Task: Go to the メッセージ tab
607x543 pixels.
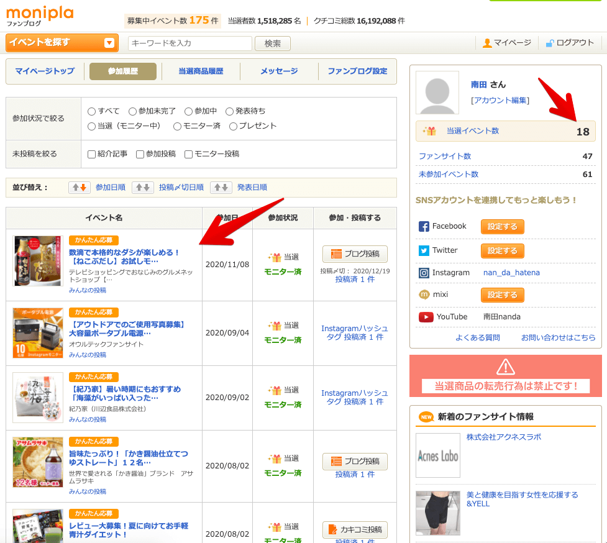Action: coord(279,71)
